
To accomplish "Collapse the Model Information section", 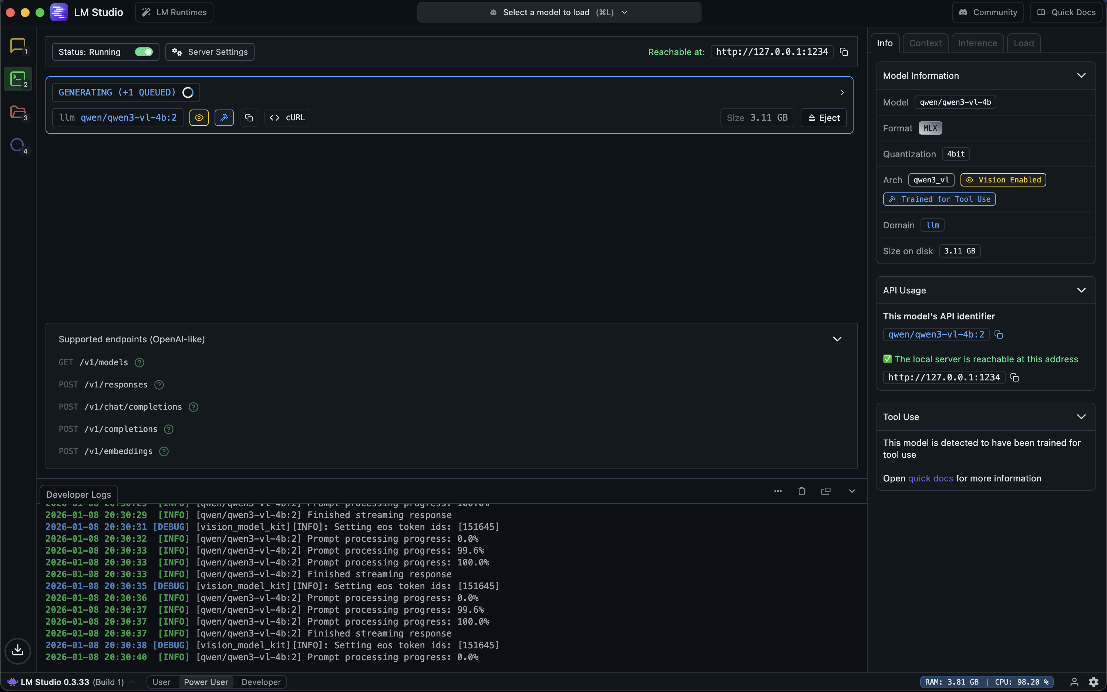I will (1081, 75).
